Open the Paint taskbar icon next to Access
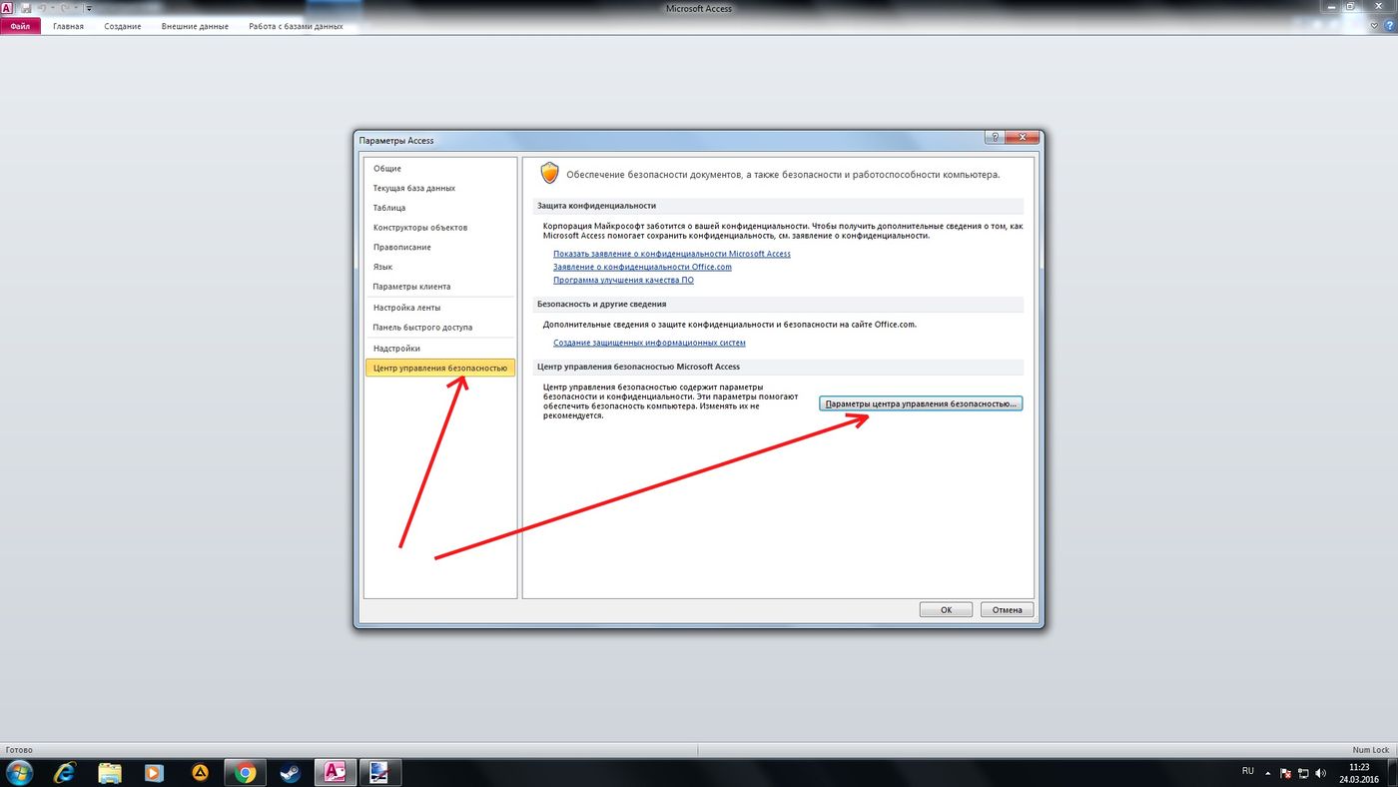The width and height of the screenshot is (1398, 787). [380, 772]
